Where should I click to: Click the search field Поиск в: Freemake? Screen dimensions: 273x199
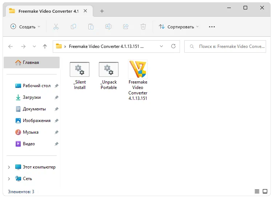click(x=225, y=46)
